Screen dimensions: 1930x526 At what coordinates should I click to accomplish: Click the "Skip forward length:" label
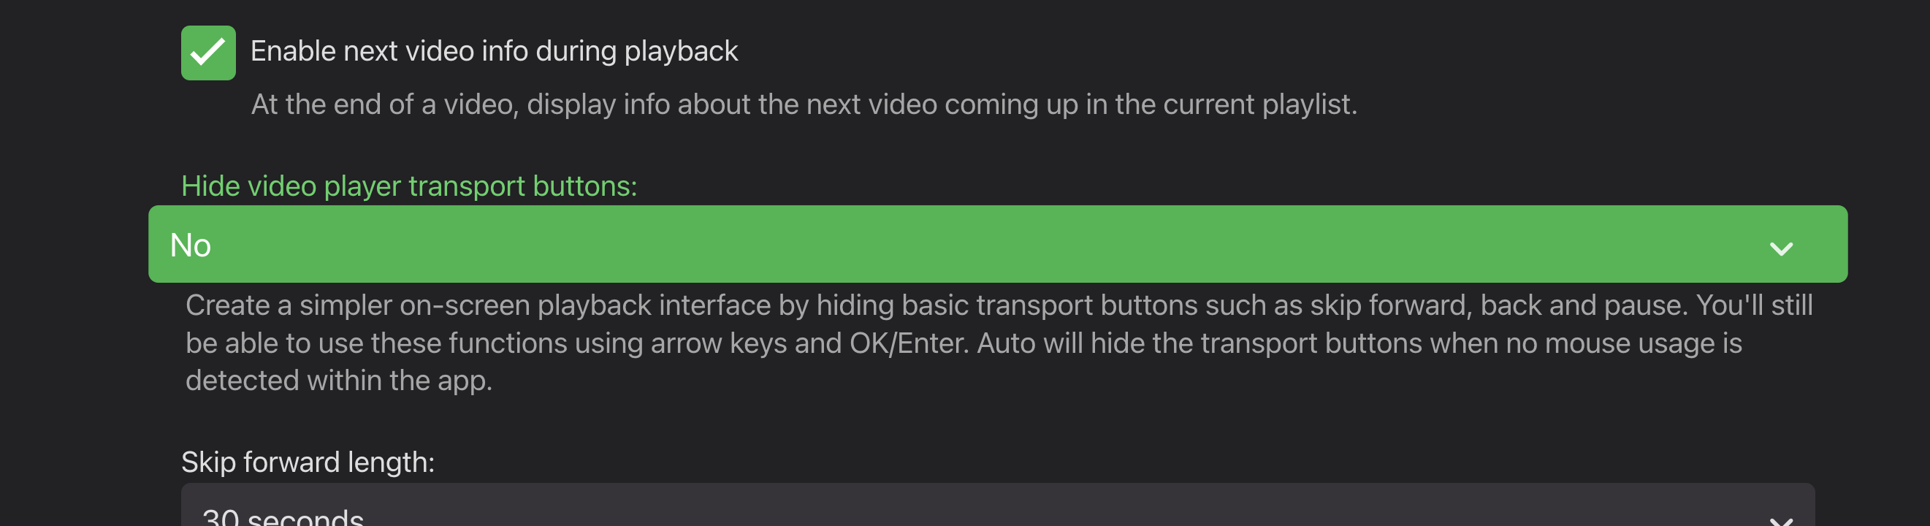pyautogui.click(x=308, y=462)
